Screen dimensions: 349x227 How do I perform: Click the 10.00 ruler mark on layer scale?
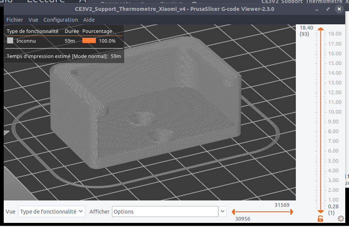335,112
